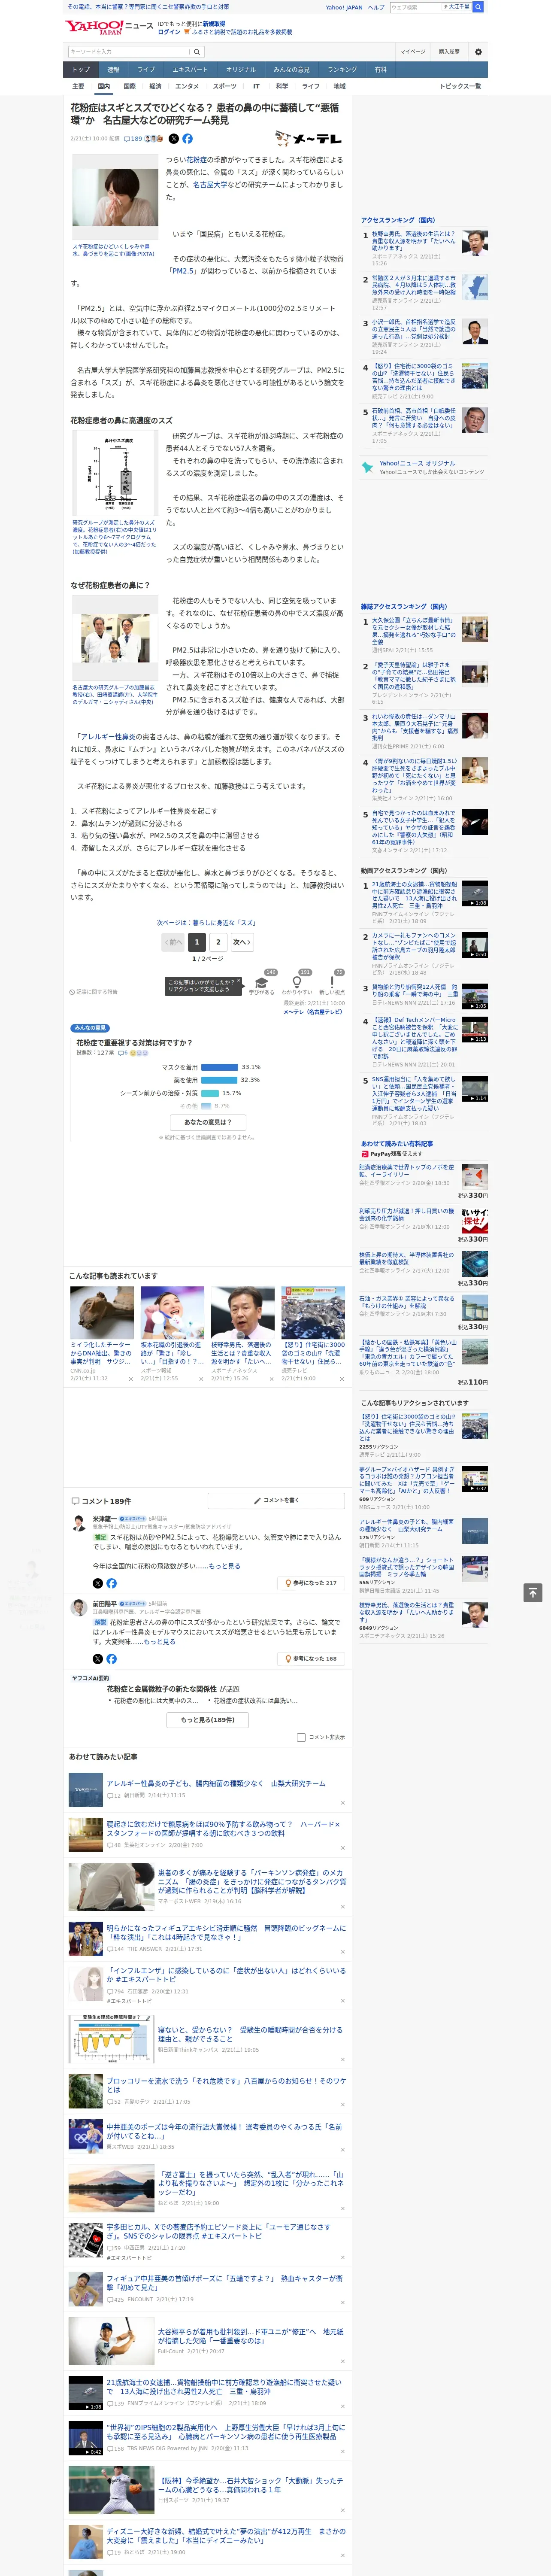
Task: Share 米津龍一's comment on Facebook
Action: 111,1583
